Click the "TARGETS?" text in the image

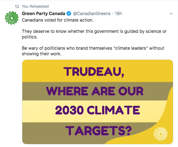[x=98, y=131]
